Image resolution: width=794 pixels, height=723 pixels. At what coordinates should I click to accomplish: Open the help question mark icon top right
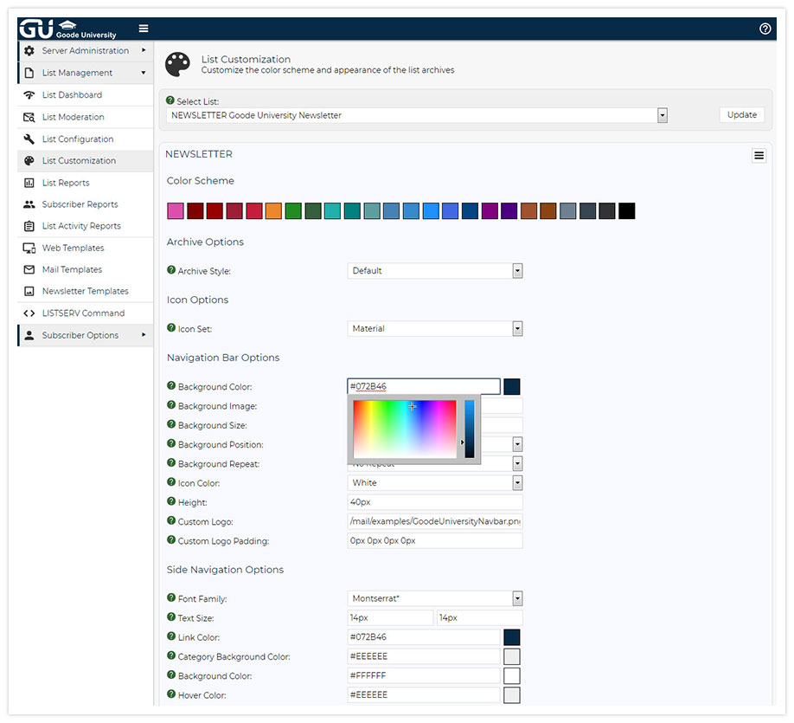(x=765, y=29)
